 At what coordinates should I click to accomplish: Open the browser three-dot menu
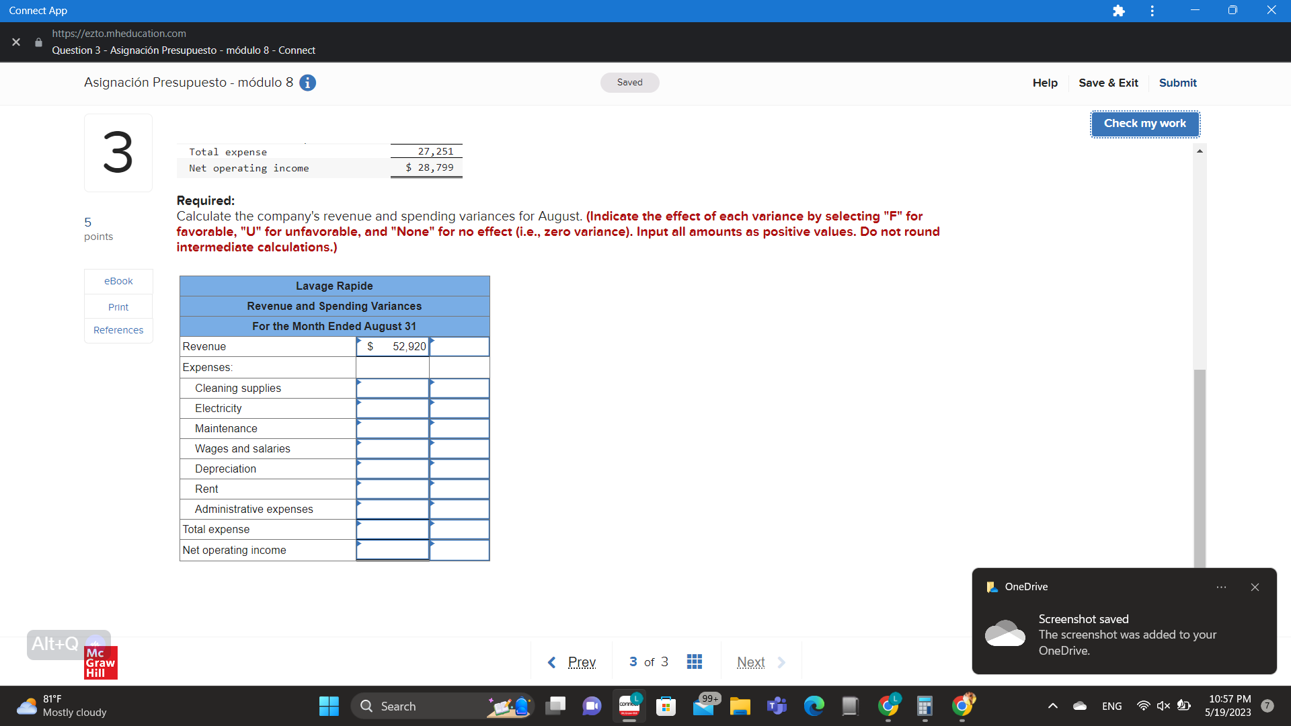point(1151,10)
